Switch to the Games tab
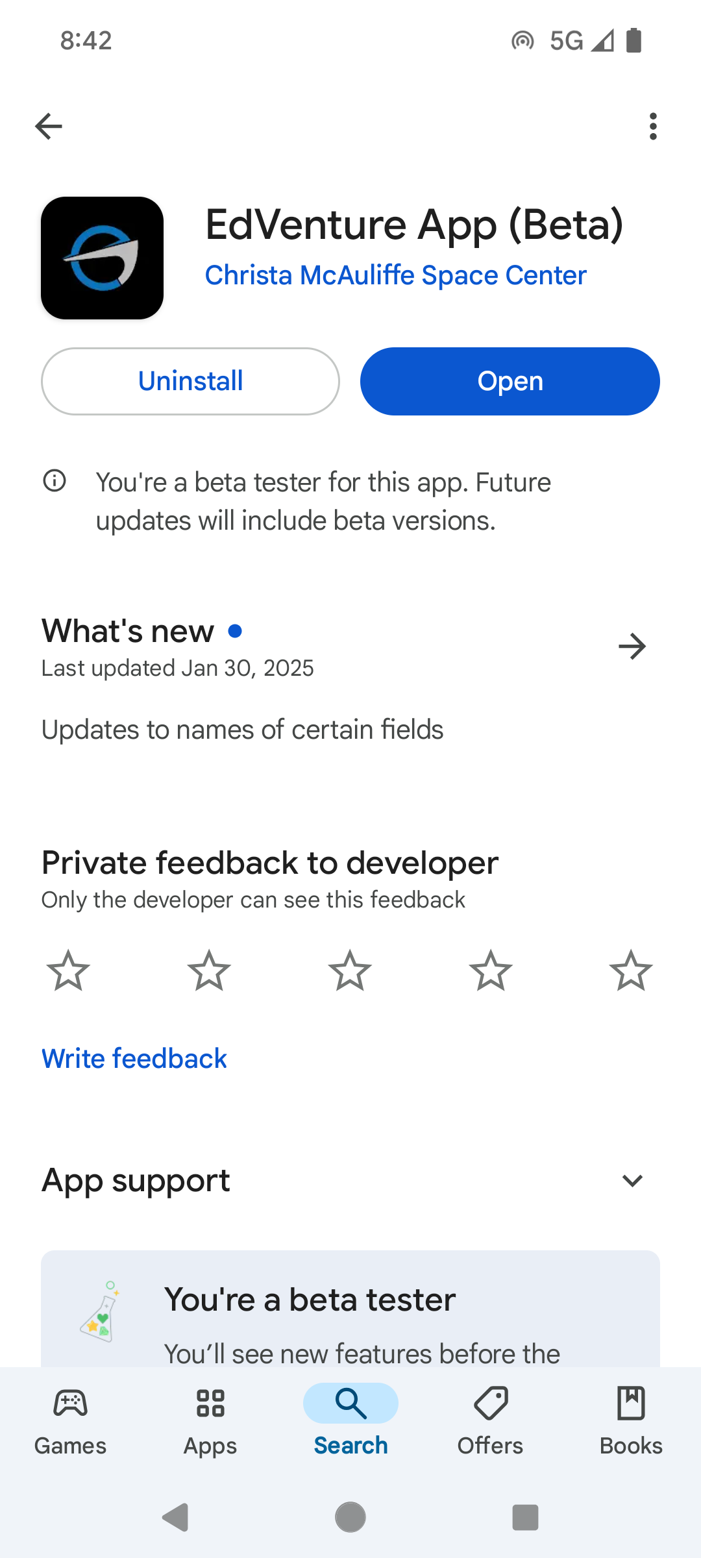The width and height of the screenshot is (701, 1558). pyautogui.click(x=70, y=1420)
